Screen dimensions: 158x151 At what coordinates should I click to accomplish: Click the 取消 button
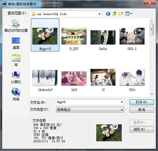(x=142, y=110)
